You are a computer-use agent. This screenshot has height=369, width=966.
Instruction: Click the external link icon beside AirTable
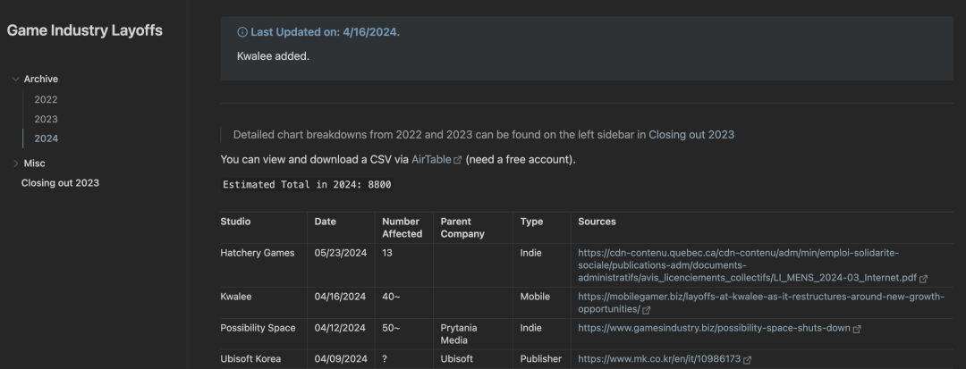pos(458,161)
